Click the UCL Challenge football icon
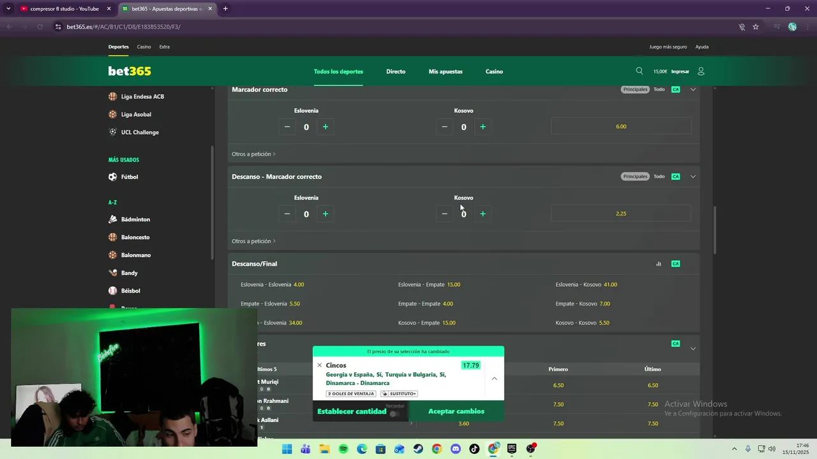Screen dimensions: 817x459 pyautogui.click(x=113, y=133)
